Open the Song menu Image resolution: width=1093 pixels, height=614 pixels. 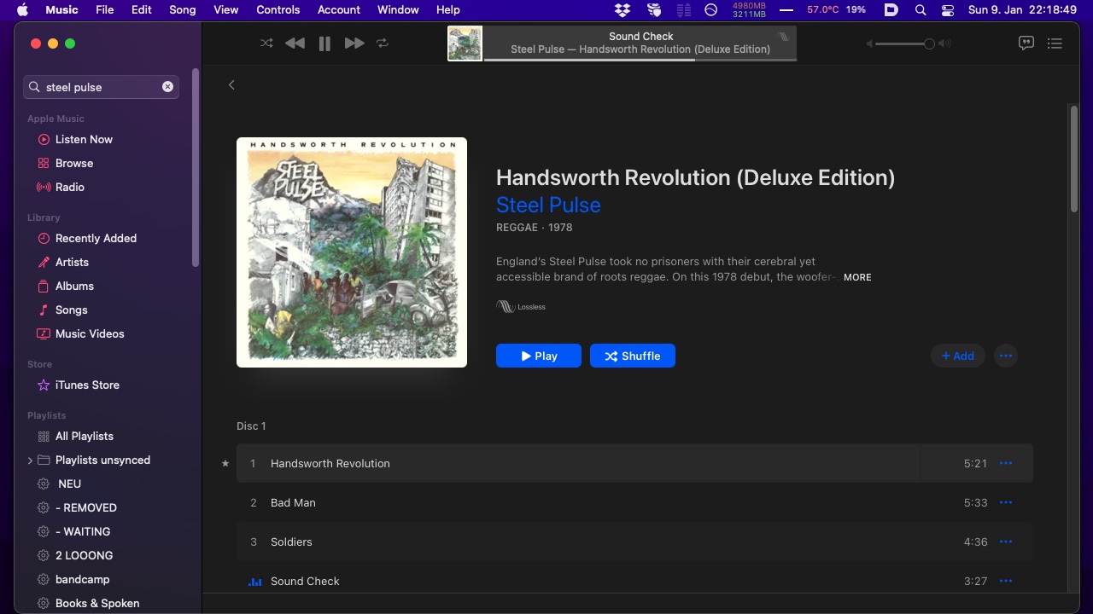(183, 9)
